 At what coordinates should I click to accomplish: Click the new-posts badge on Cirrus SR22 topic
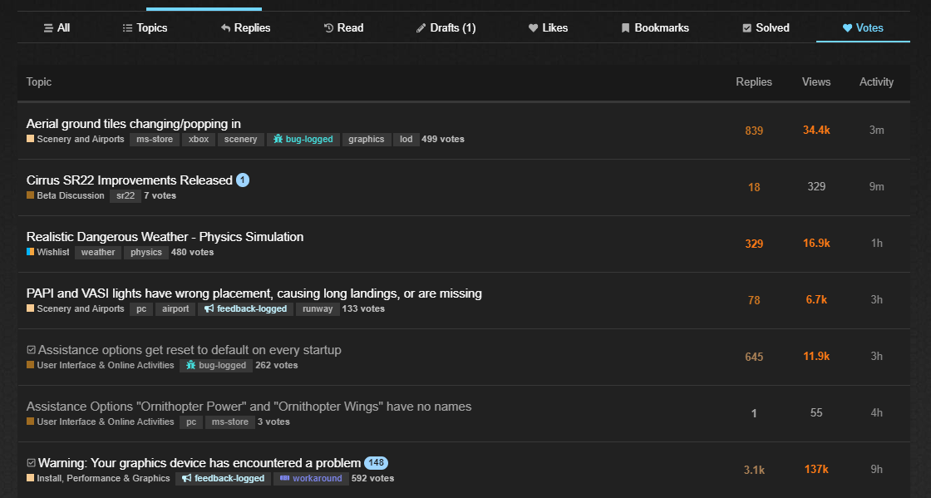(243, 180)
